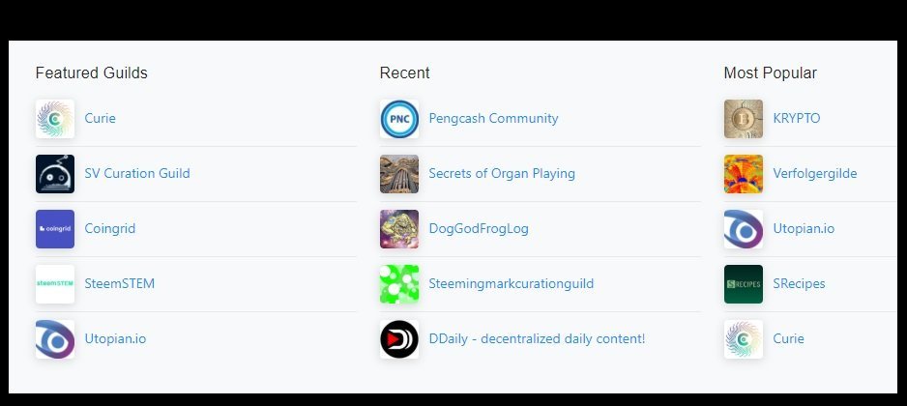Click the green bubbles Steemingmarkcurationguild icon
Viewport: 907px width, 406px height.
coord(399,284)
